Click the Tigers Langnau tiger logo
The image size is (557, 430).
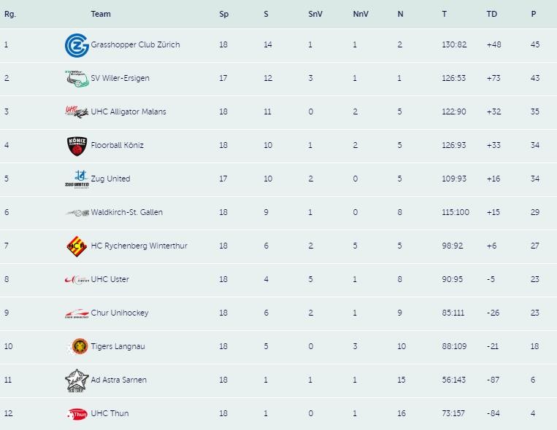tap(78, 347)
